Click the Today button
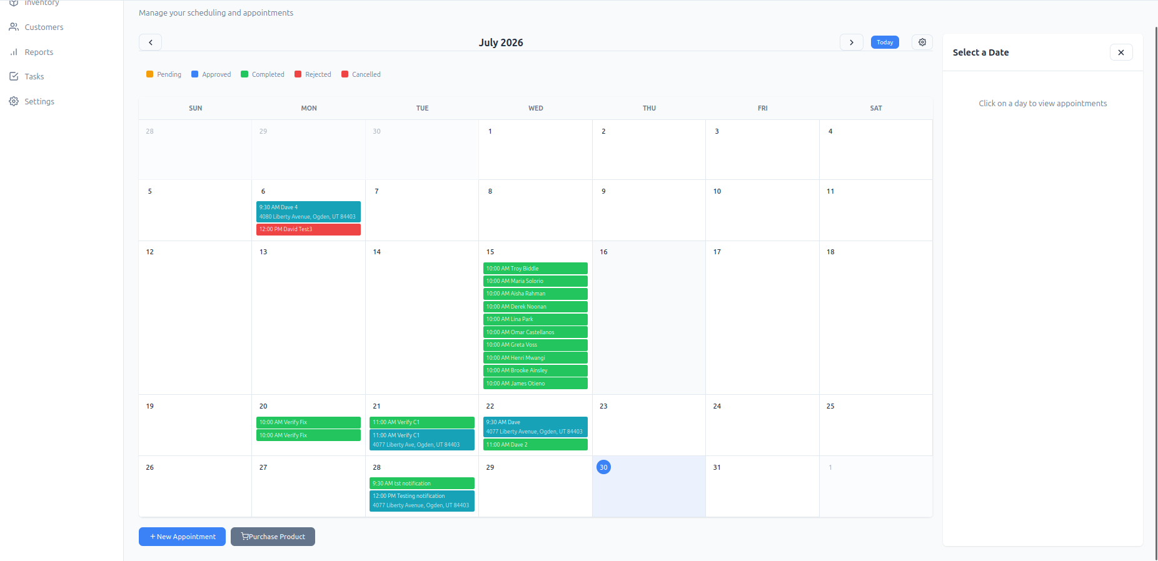Image resolution: width=1158 pixels, height=561 pixels. 885,42
